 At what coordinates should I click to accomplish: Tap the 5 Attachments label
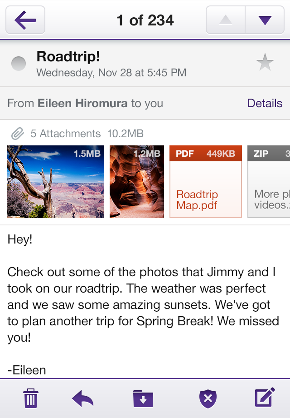point(65,134)
